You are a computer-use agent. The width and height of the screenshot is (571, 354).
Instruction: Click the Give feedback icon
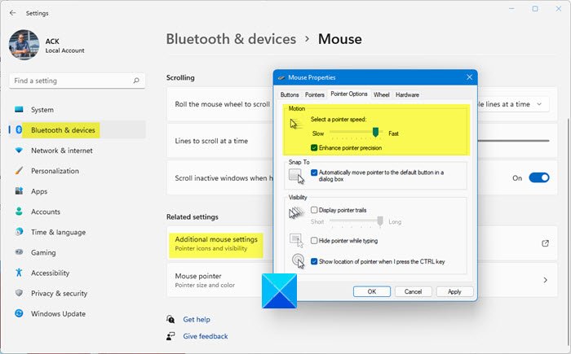point(170,336)
